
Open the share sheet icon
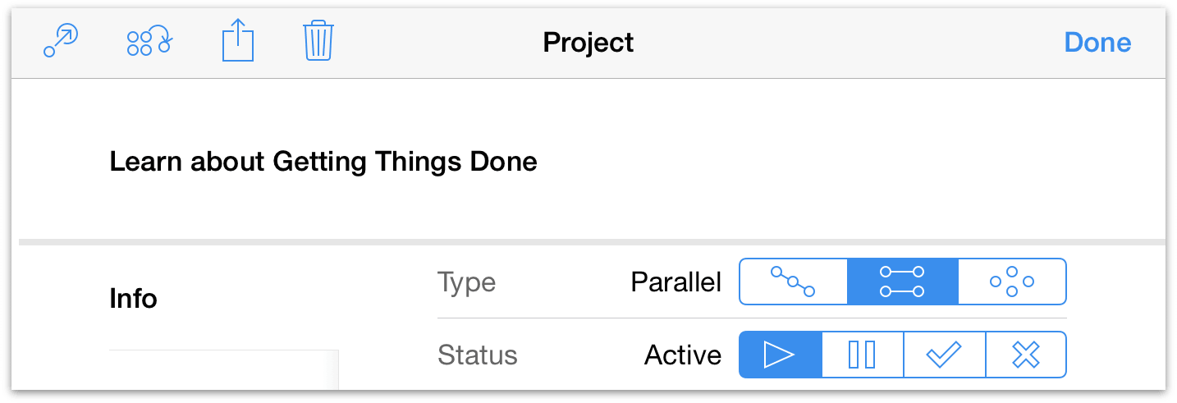[x=238, y=41]
